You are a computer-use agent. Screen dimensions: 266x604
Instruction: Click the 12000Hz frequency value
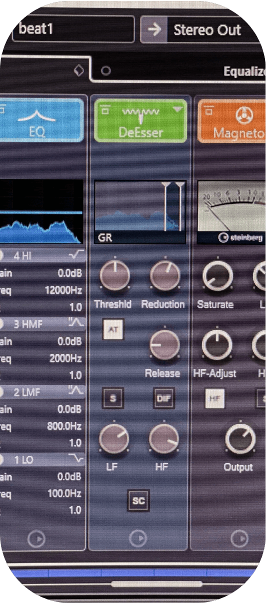pyautogui.click(x=63, y=290)
